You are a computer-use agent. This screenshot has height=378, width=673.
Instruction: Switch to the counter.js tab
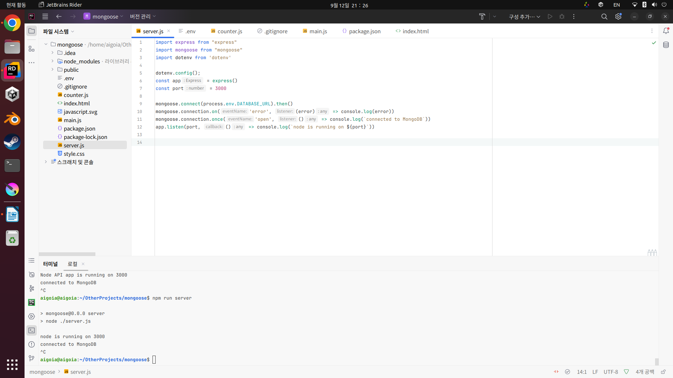point(226,31)
